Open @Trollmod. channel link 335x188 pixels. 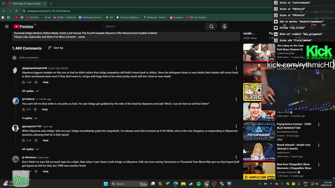click(28, 99)
